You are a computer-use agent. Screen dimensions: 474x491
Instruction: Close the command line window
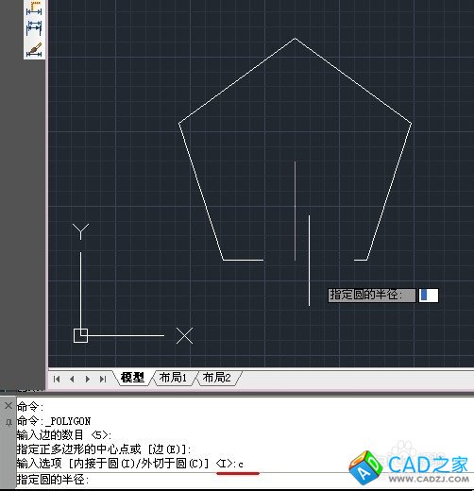(8, 405)
